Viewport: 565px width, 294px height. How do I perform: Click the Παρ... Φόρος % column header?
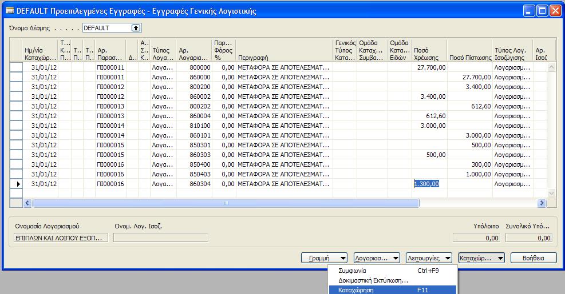click(x=224, y=50)
